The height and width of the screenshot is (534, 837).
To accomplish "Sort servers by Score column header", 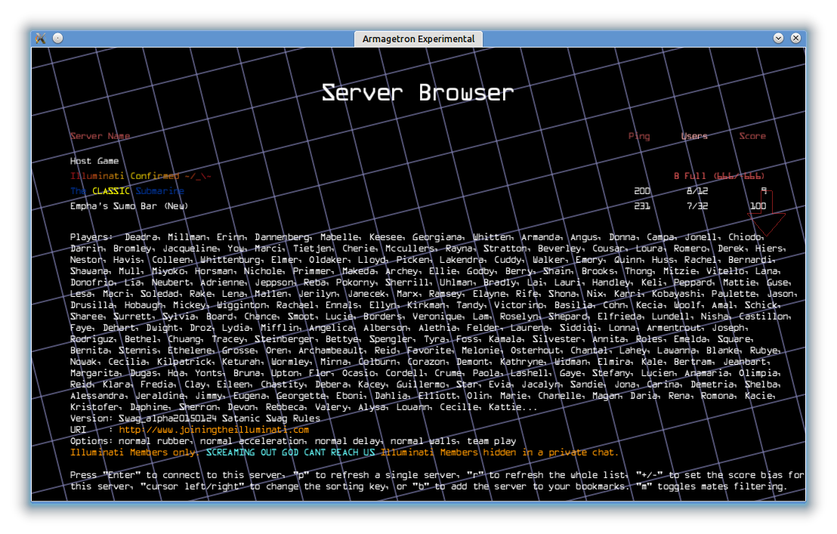I will tap(752, 137).
